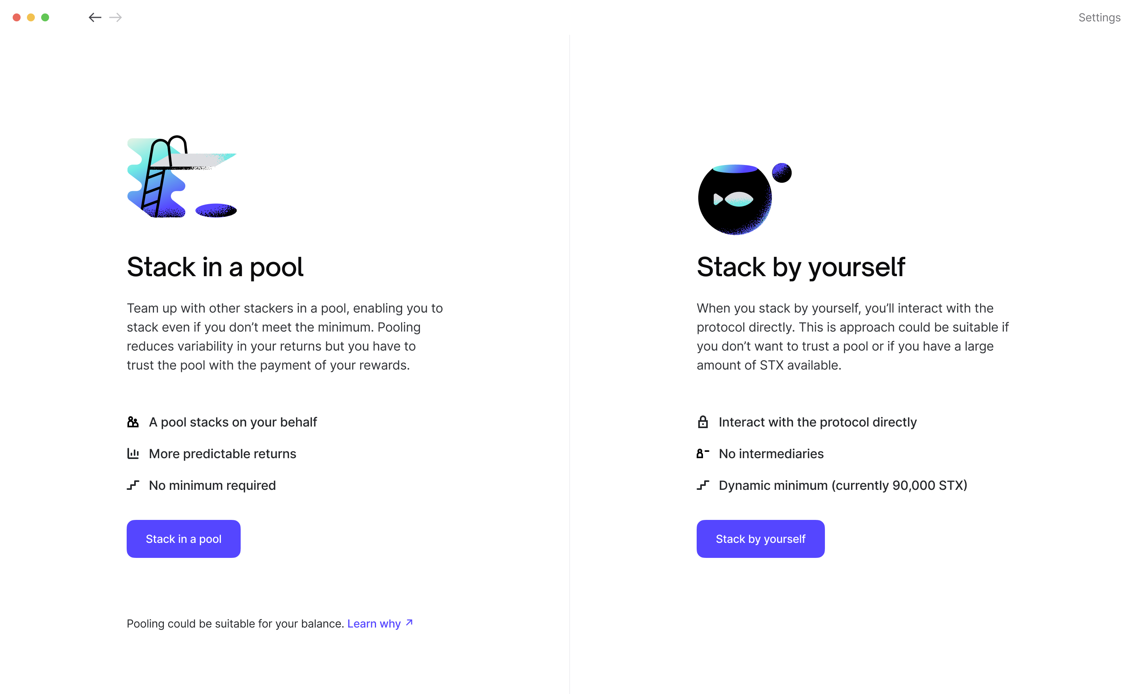Click 'Dynamic minimum (currently 90,000 STX)' text
Image resolution: width=1140 pixels, height=694 pixels.
pyautogui.click(x=843, y=485)
